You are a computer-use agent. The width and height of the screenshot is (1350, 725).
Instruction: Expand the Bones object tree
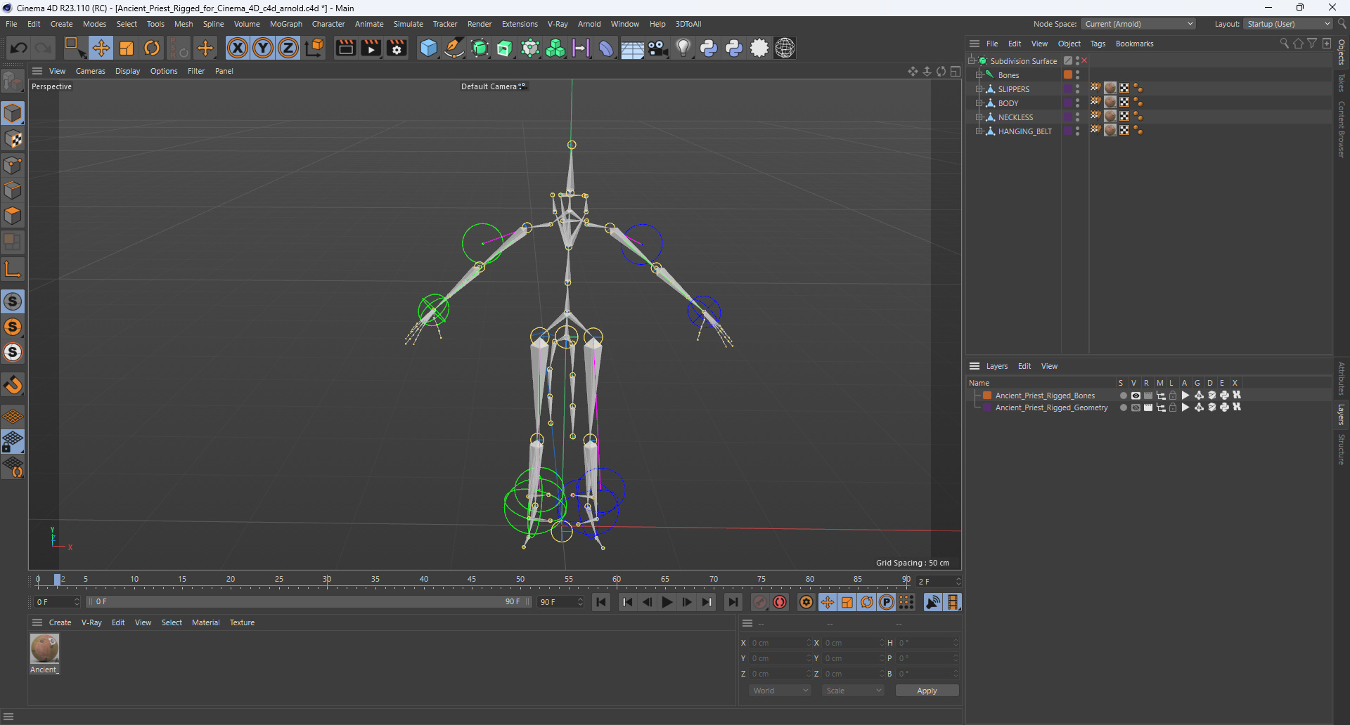tap(979, 75)
